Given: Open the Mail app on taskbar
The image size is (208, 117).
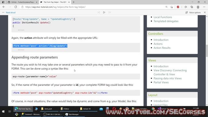Looking at the screenshot, I should 101,109.
